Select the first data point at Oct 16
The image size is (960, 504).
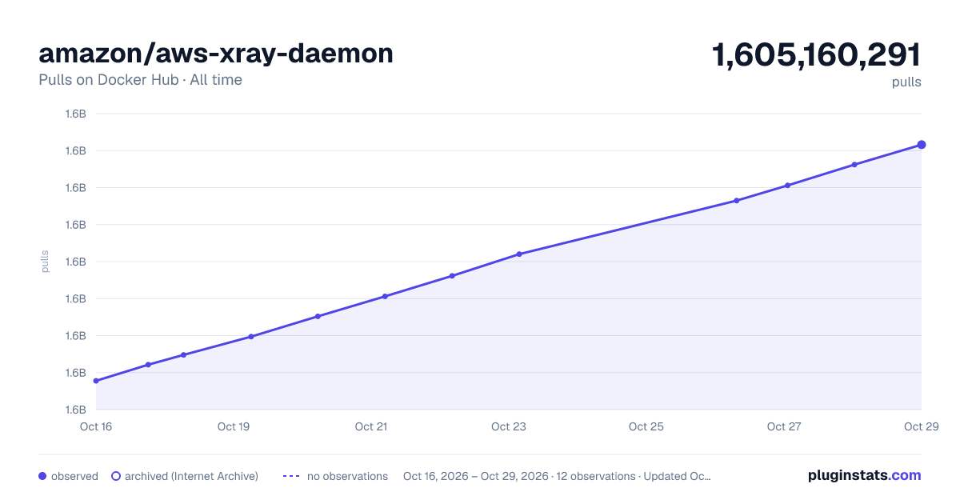[x=96, y=381]
